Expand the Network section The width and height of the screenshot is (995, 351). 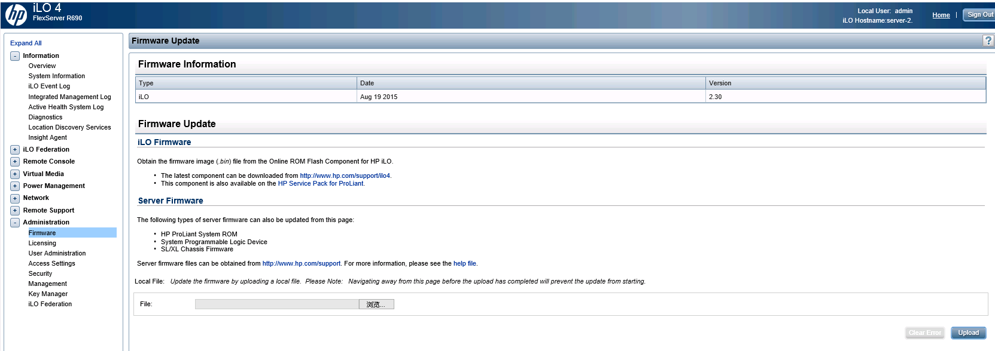(x=15, y=198)
